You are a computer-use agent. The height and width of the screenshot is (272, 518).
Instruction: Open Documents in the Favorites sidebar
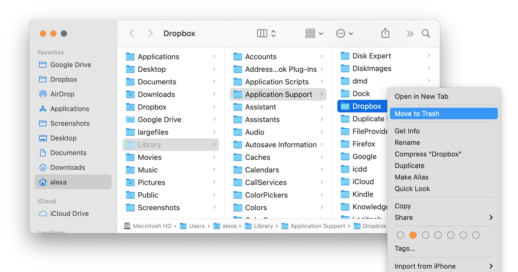tap(73, 153)
